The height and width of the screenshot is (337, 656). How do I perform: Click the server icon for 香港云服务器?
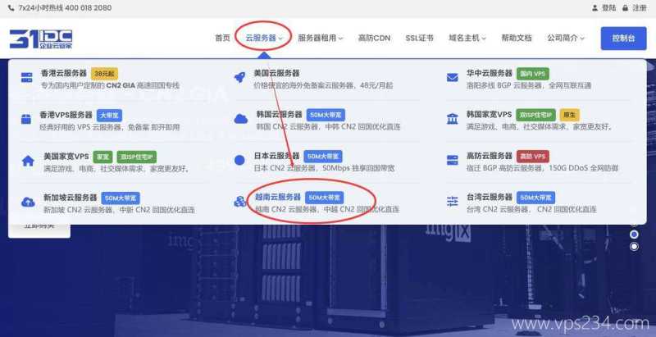27,77
